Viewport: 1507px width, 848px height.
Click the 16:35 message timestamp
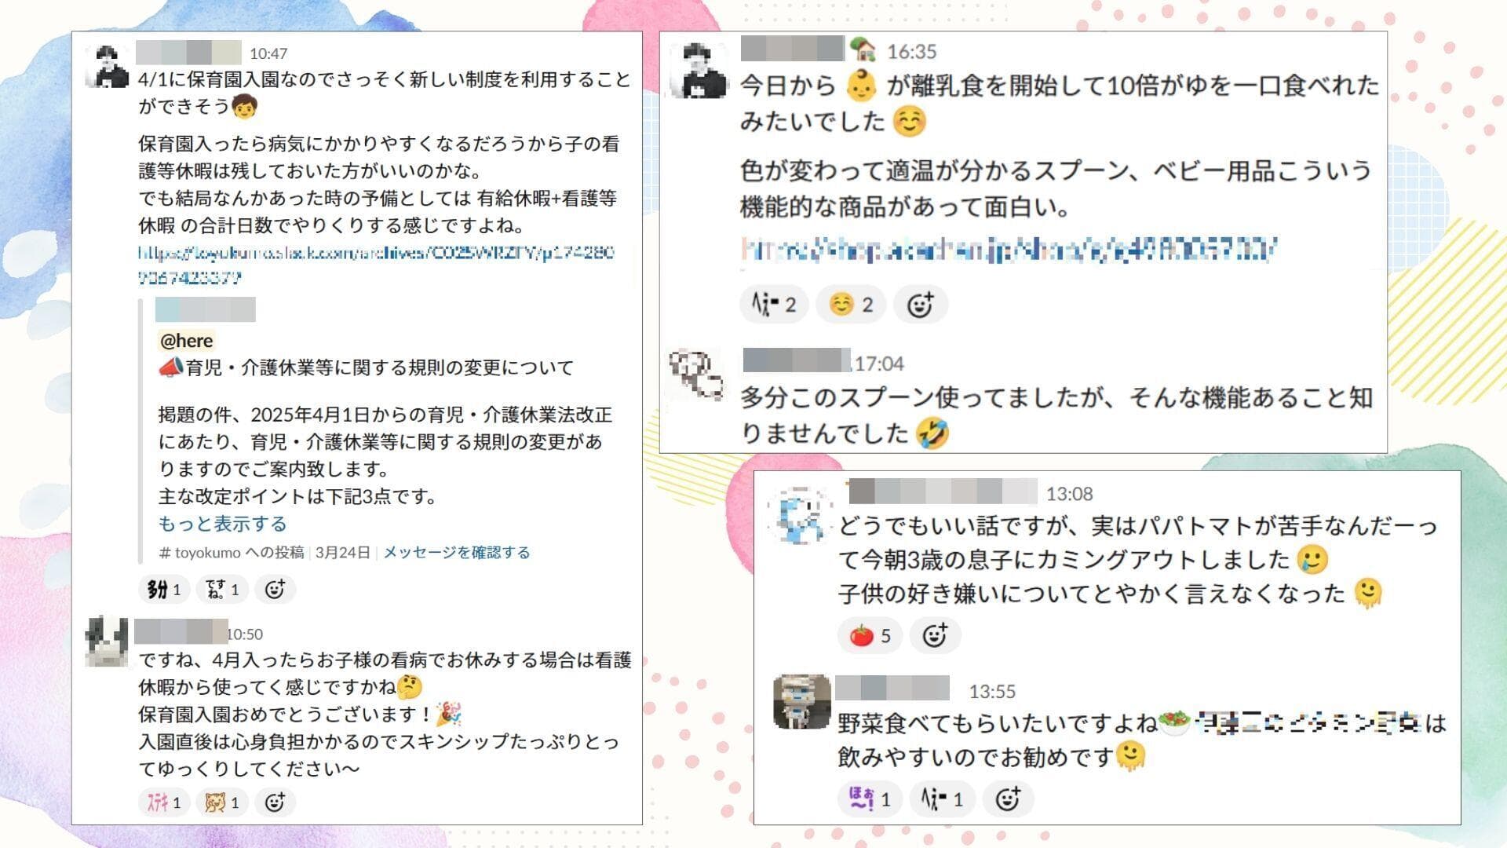[x=912, y=52]
